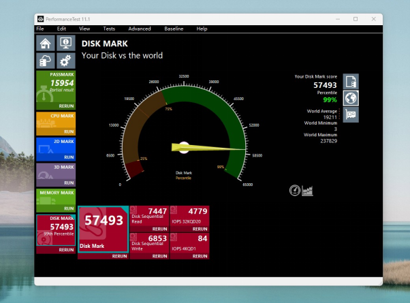Screen dimensions: 410x303
Task: Run the Memory Mark test
Action: point(69,208)
